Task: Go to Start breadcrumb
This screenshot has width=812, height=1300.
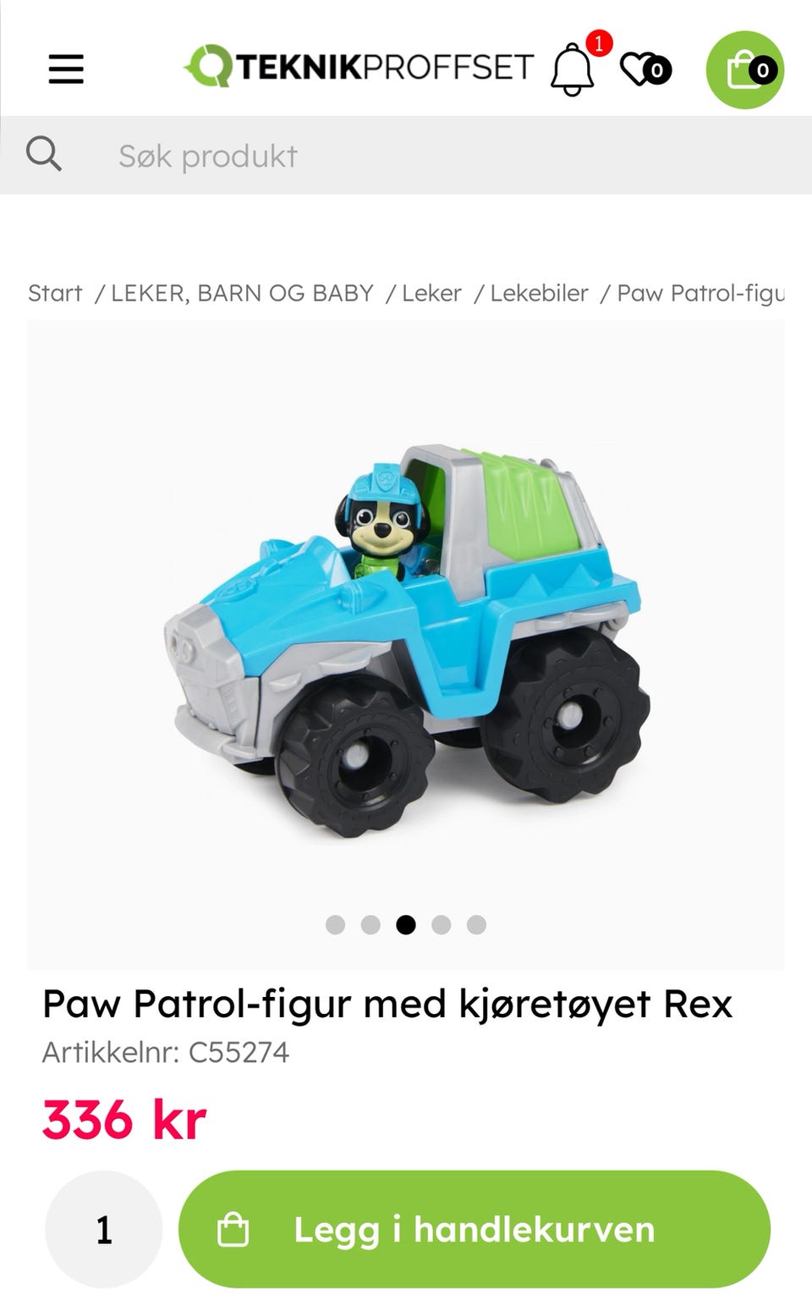Action: tap(55, 293)
